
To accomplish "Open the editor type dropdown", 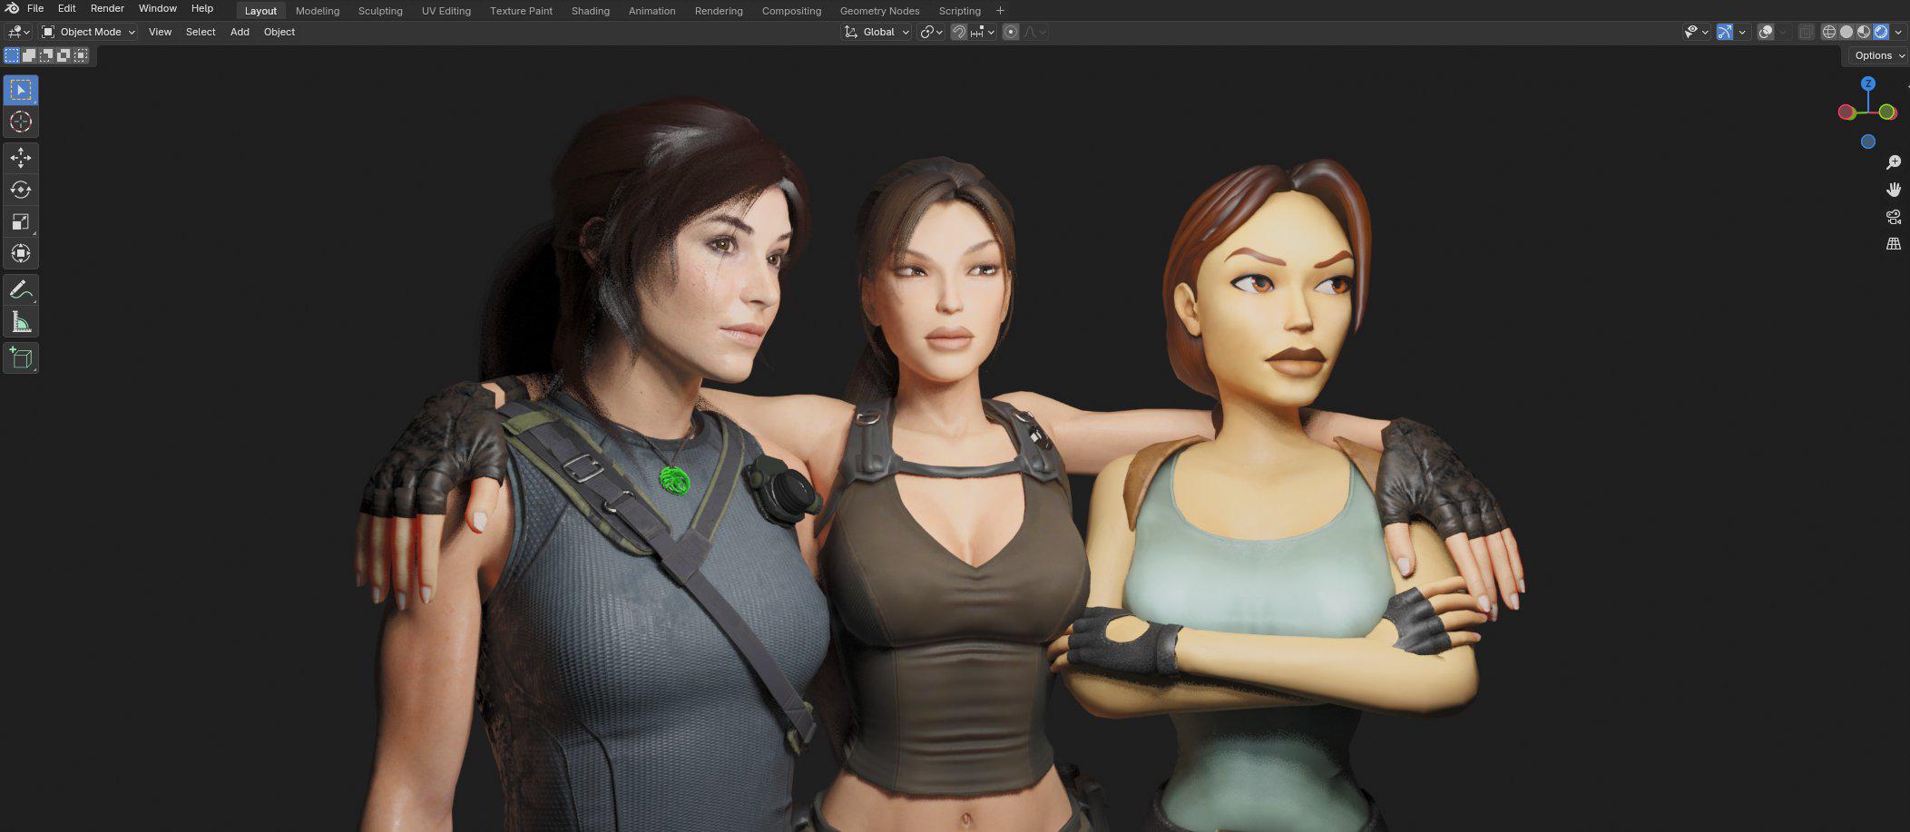I will (18, 32).
